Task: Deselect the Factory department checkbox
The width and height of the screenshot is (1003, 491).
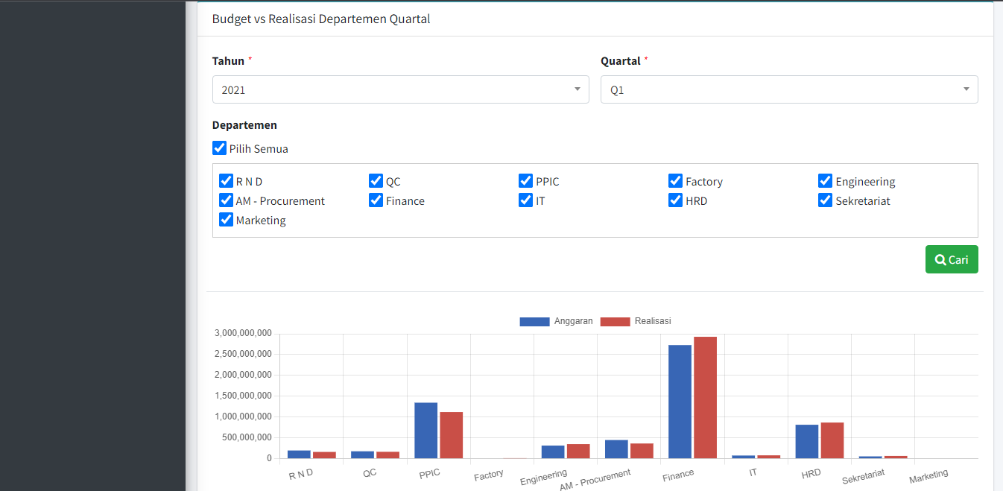Action: [x=675, y=181]
